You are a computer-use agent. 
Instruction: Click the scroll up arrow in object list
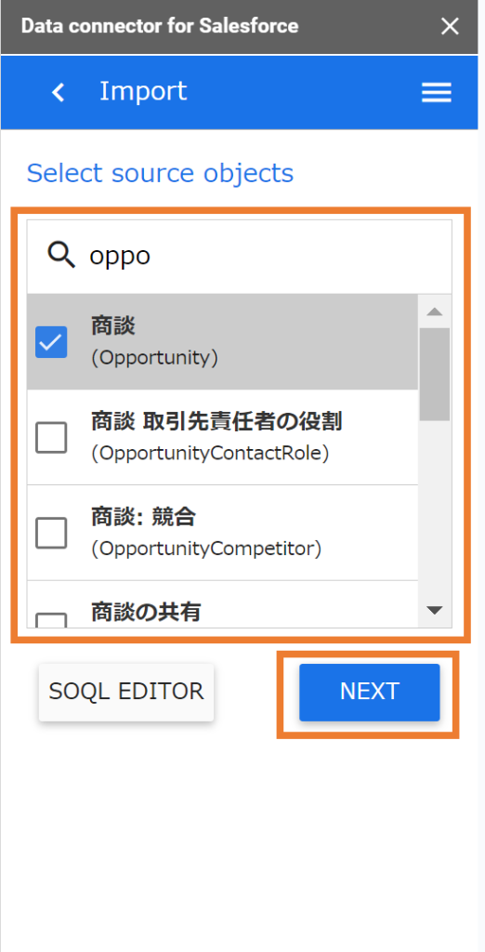pos(435,311)
